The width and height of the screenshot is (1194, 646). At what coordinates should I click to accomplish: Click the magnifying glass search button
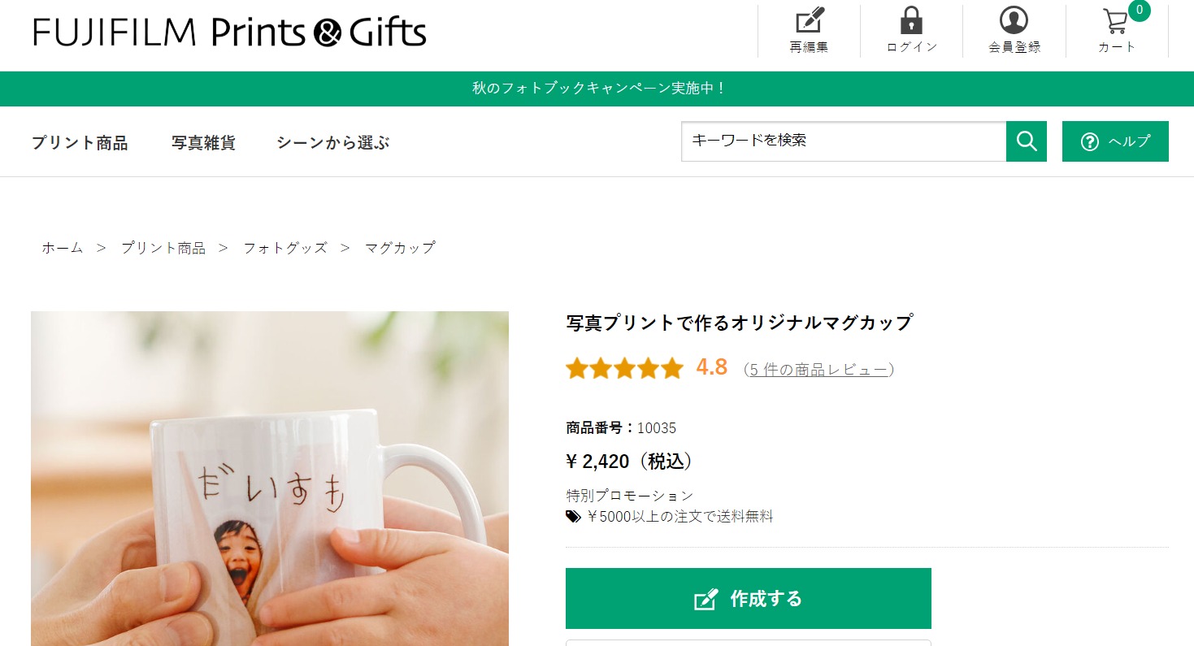1026,141
